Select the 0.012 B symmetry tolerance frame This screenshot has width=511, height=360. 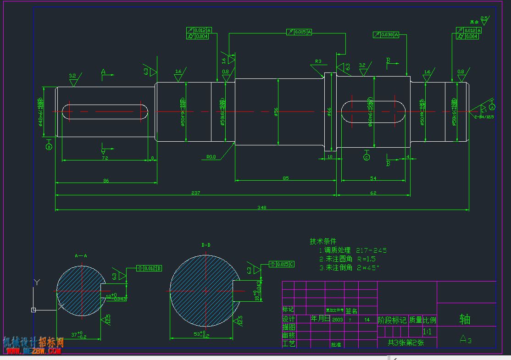tap(149, 268)
